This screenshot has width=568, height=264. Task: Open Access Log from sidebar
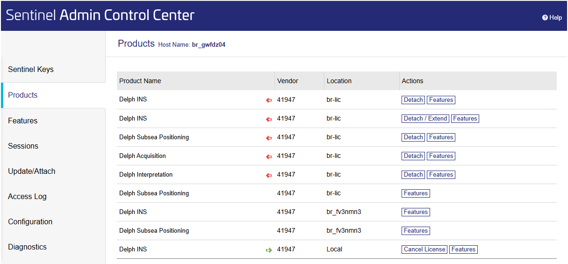click(27, 196)
